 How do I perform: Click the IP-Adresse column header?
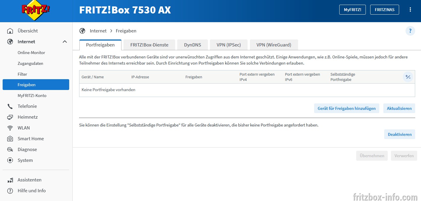[140, 77]
